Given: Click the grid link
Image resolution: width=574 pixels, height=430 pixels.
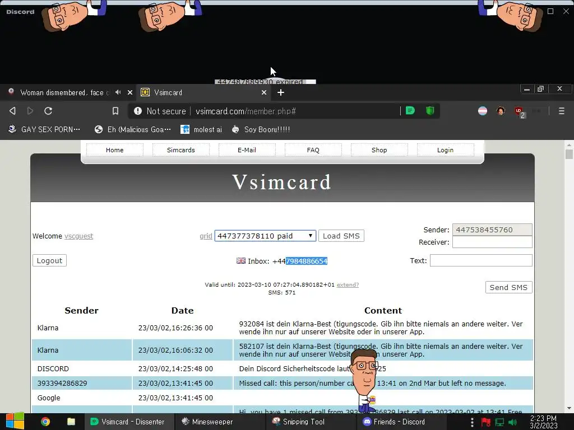Looking at the screenshot, I should coord(206,236).
